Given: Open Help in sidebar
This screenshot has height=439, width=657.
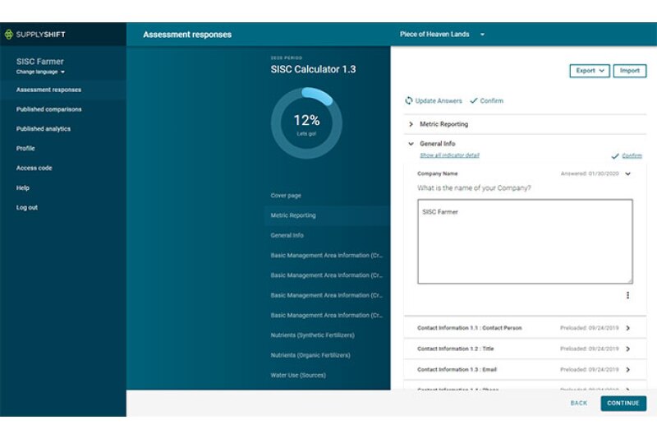Looking at the screenshot, I should (x=23, y=187).
